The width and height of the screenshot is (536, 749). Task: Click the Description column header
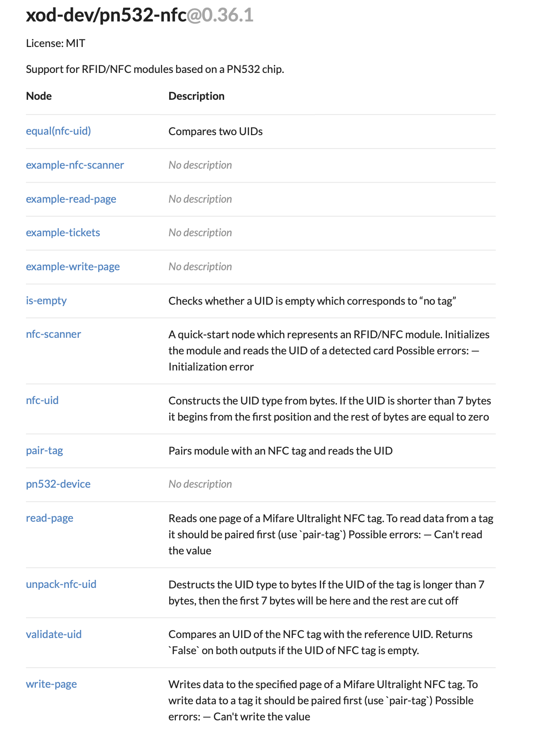(196, 96)
